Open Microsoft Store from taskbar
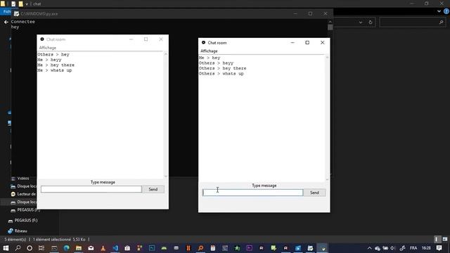Image resolution: width=450 pixels, height=253 pixels. [127, 248]
